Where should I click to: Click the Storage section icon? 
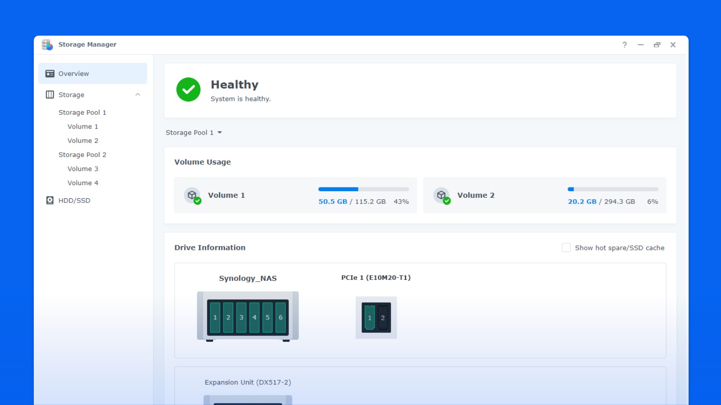click(x=50, y=95)
